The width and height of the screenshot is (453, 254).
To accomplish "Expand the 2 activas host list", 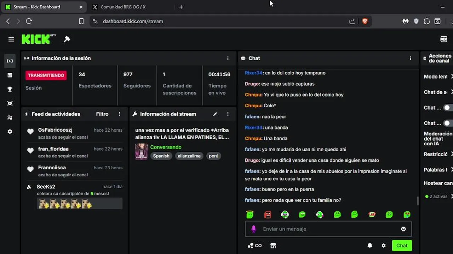I will [x=439, y=196].
